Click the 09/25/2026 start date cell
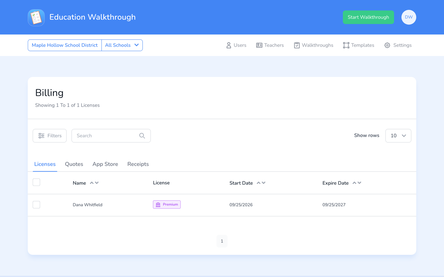Viewport: 444px width, 277px height. (241, 205)
